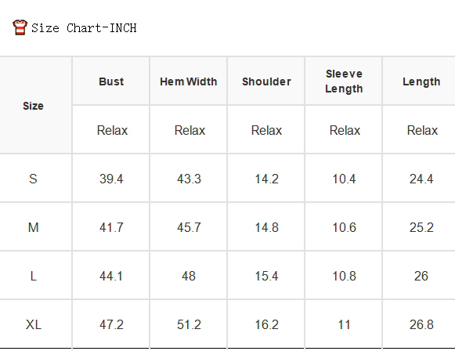Select hem width value 45.7

tap(189, 227)
